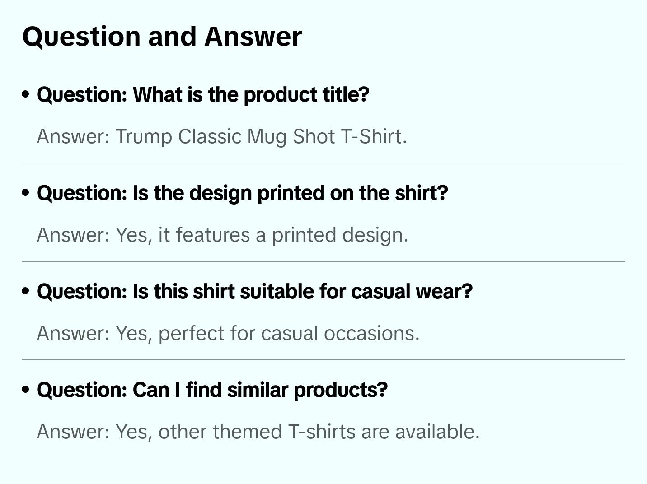Click the Trump Classic Mug Shot T-Shirt answer
The width and height of the screenshot is (647, 484).
tap(222, 136)
